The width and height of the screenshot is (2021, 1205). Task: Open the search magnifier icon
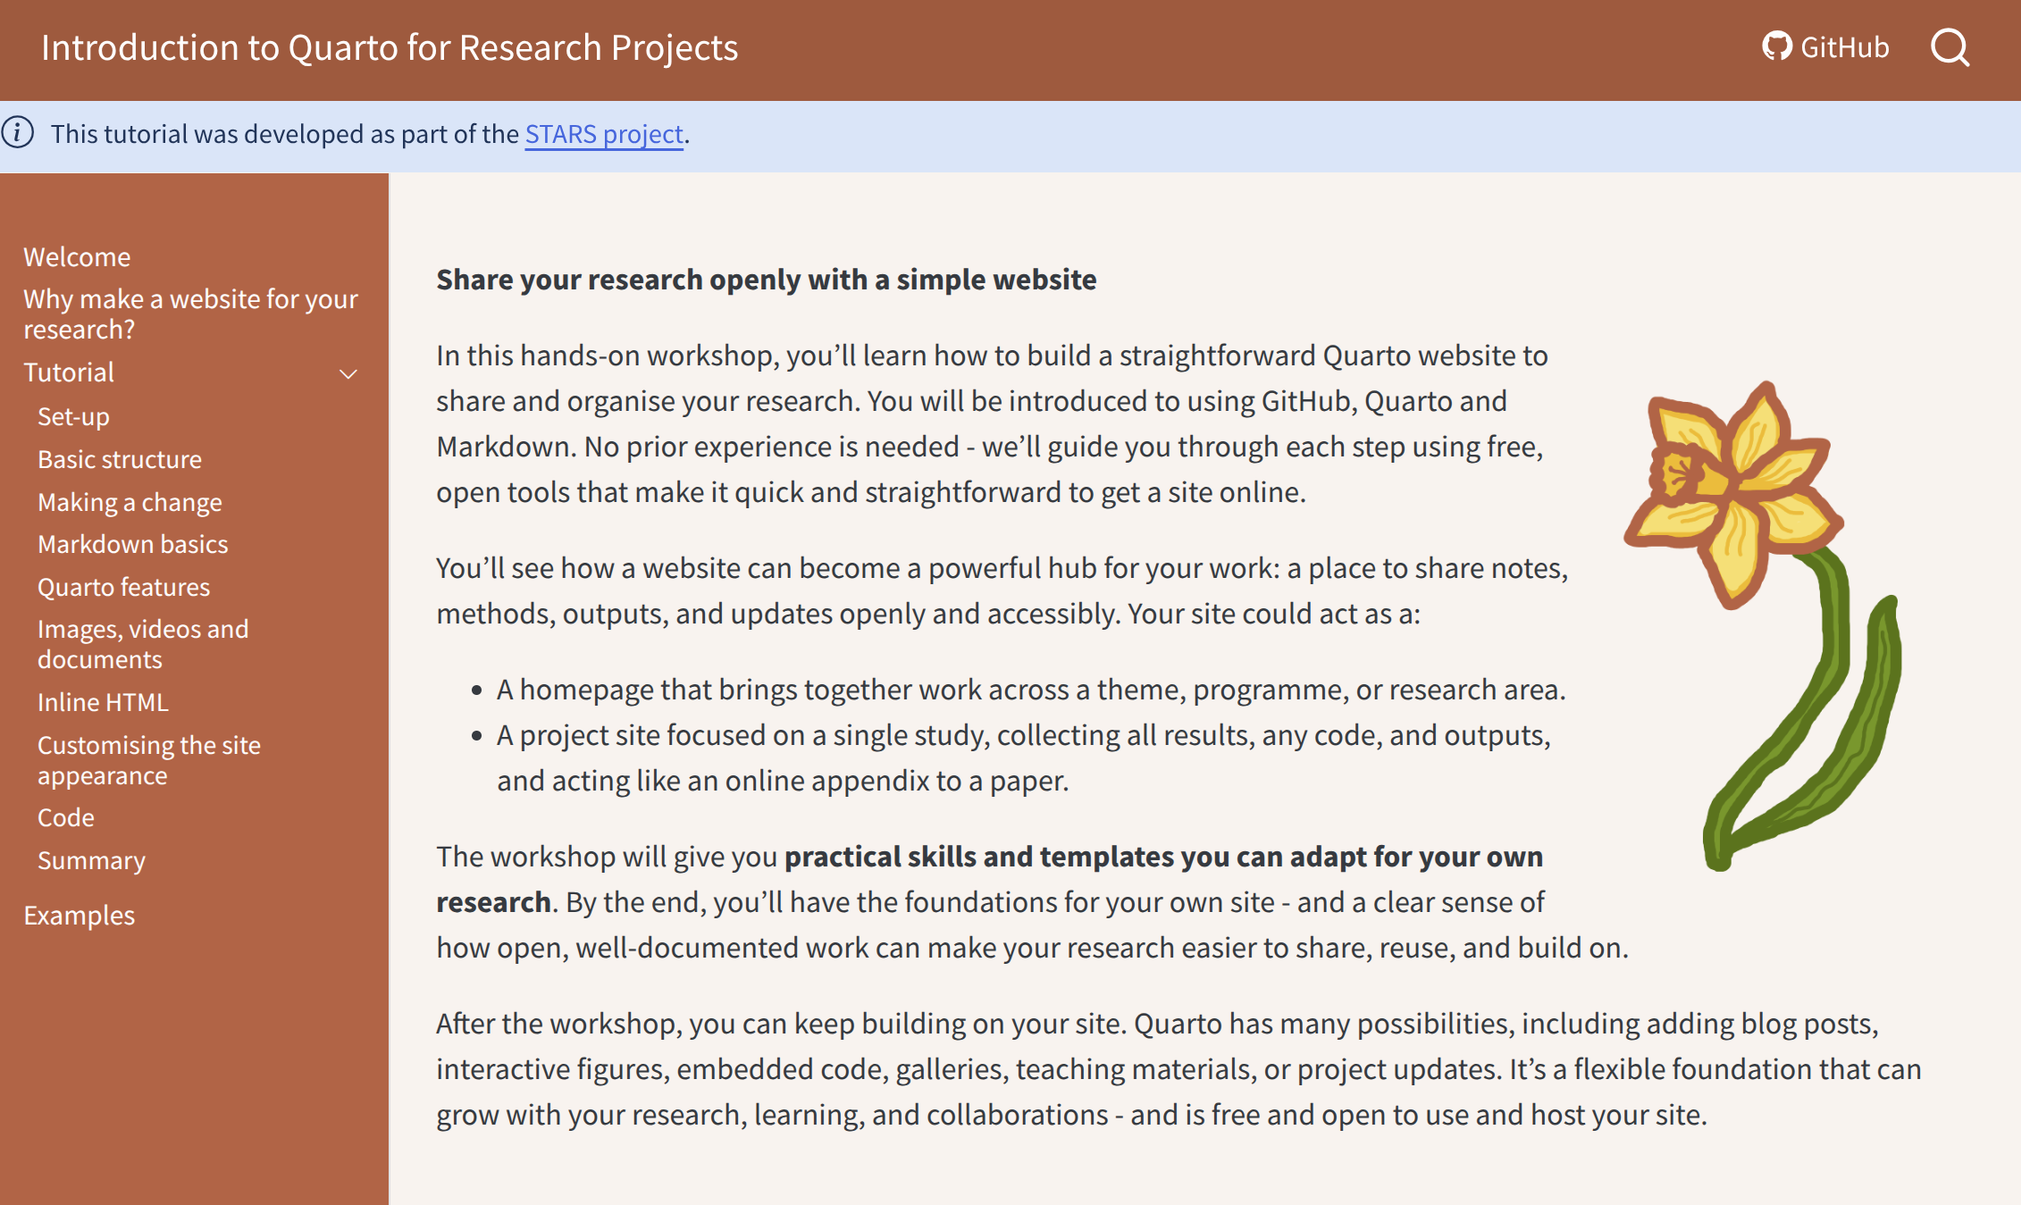point(1950,47)
